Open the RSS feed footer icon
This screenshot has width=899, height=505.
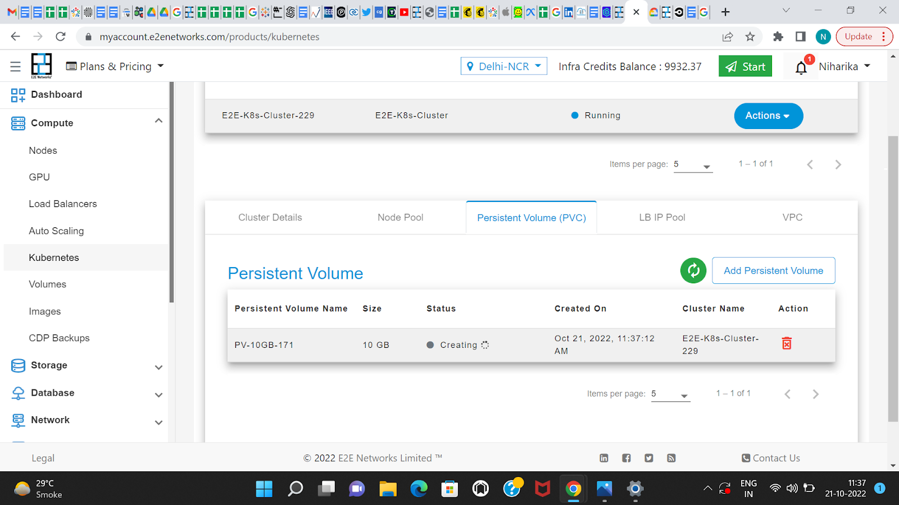pos(671,458)
